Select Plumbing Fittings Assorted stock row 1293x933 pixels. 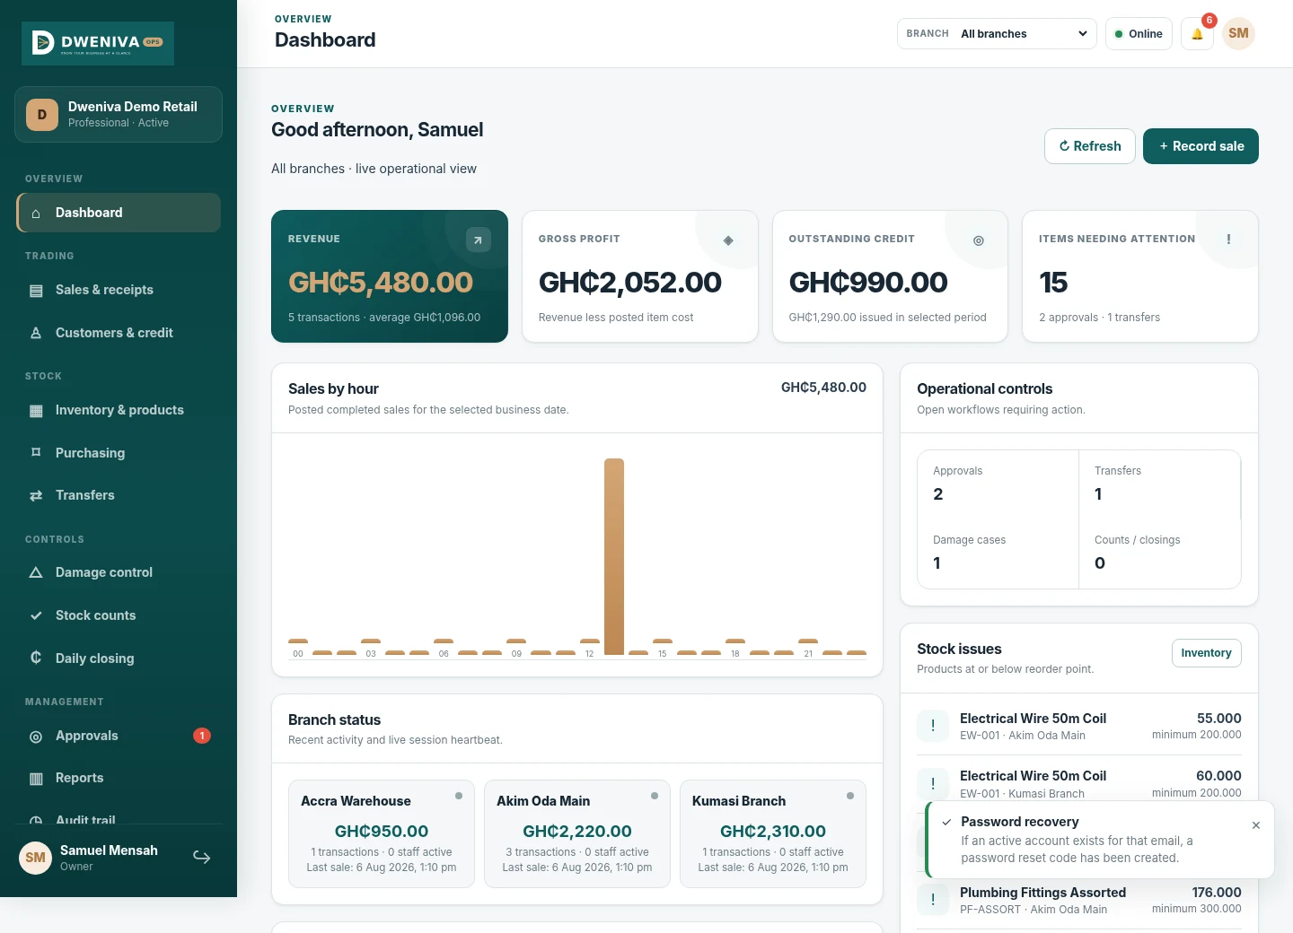[x=1079, y=900]
